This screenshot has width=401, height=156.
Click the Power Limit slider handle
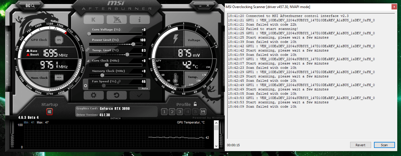pos(133,44)
